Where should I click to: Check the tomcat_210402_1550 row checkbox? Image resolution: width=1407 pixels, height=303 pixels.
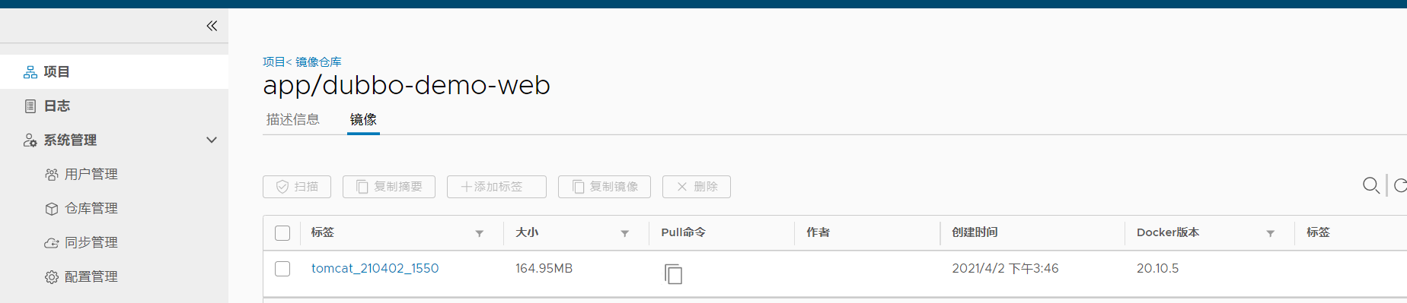point(282,269)
